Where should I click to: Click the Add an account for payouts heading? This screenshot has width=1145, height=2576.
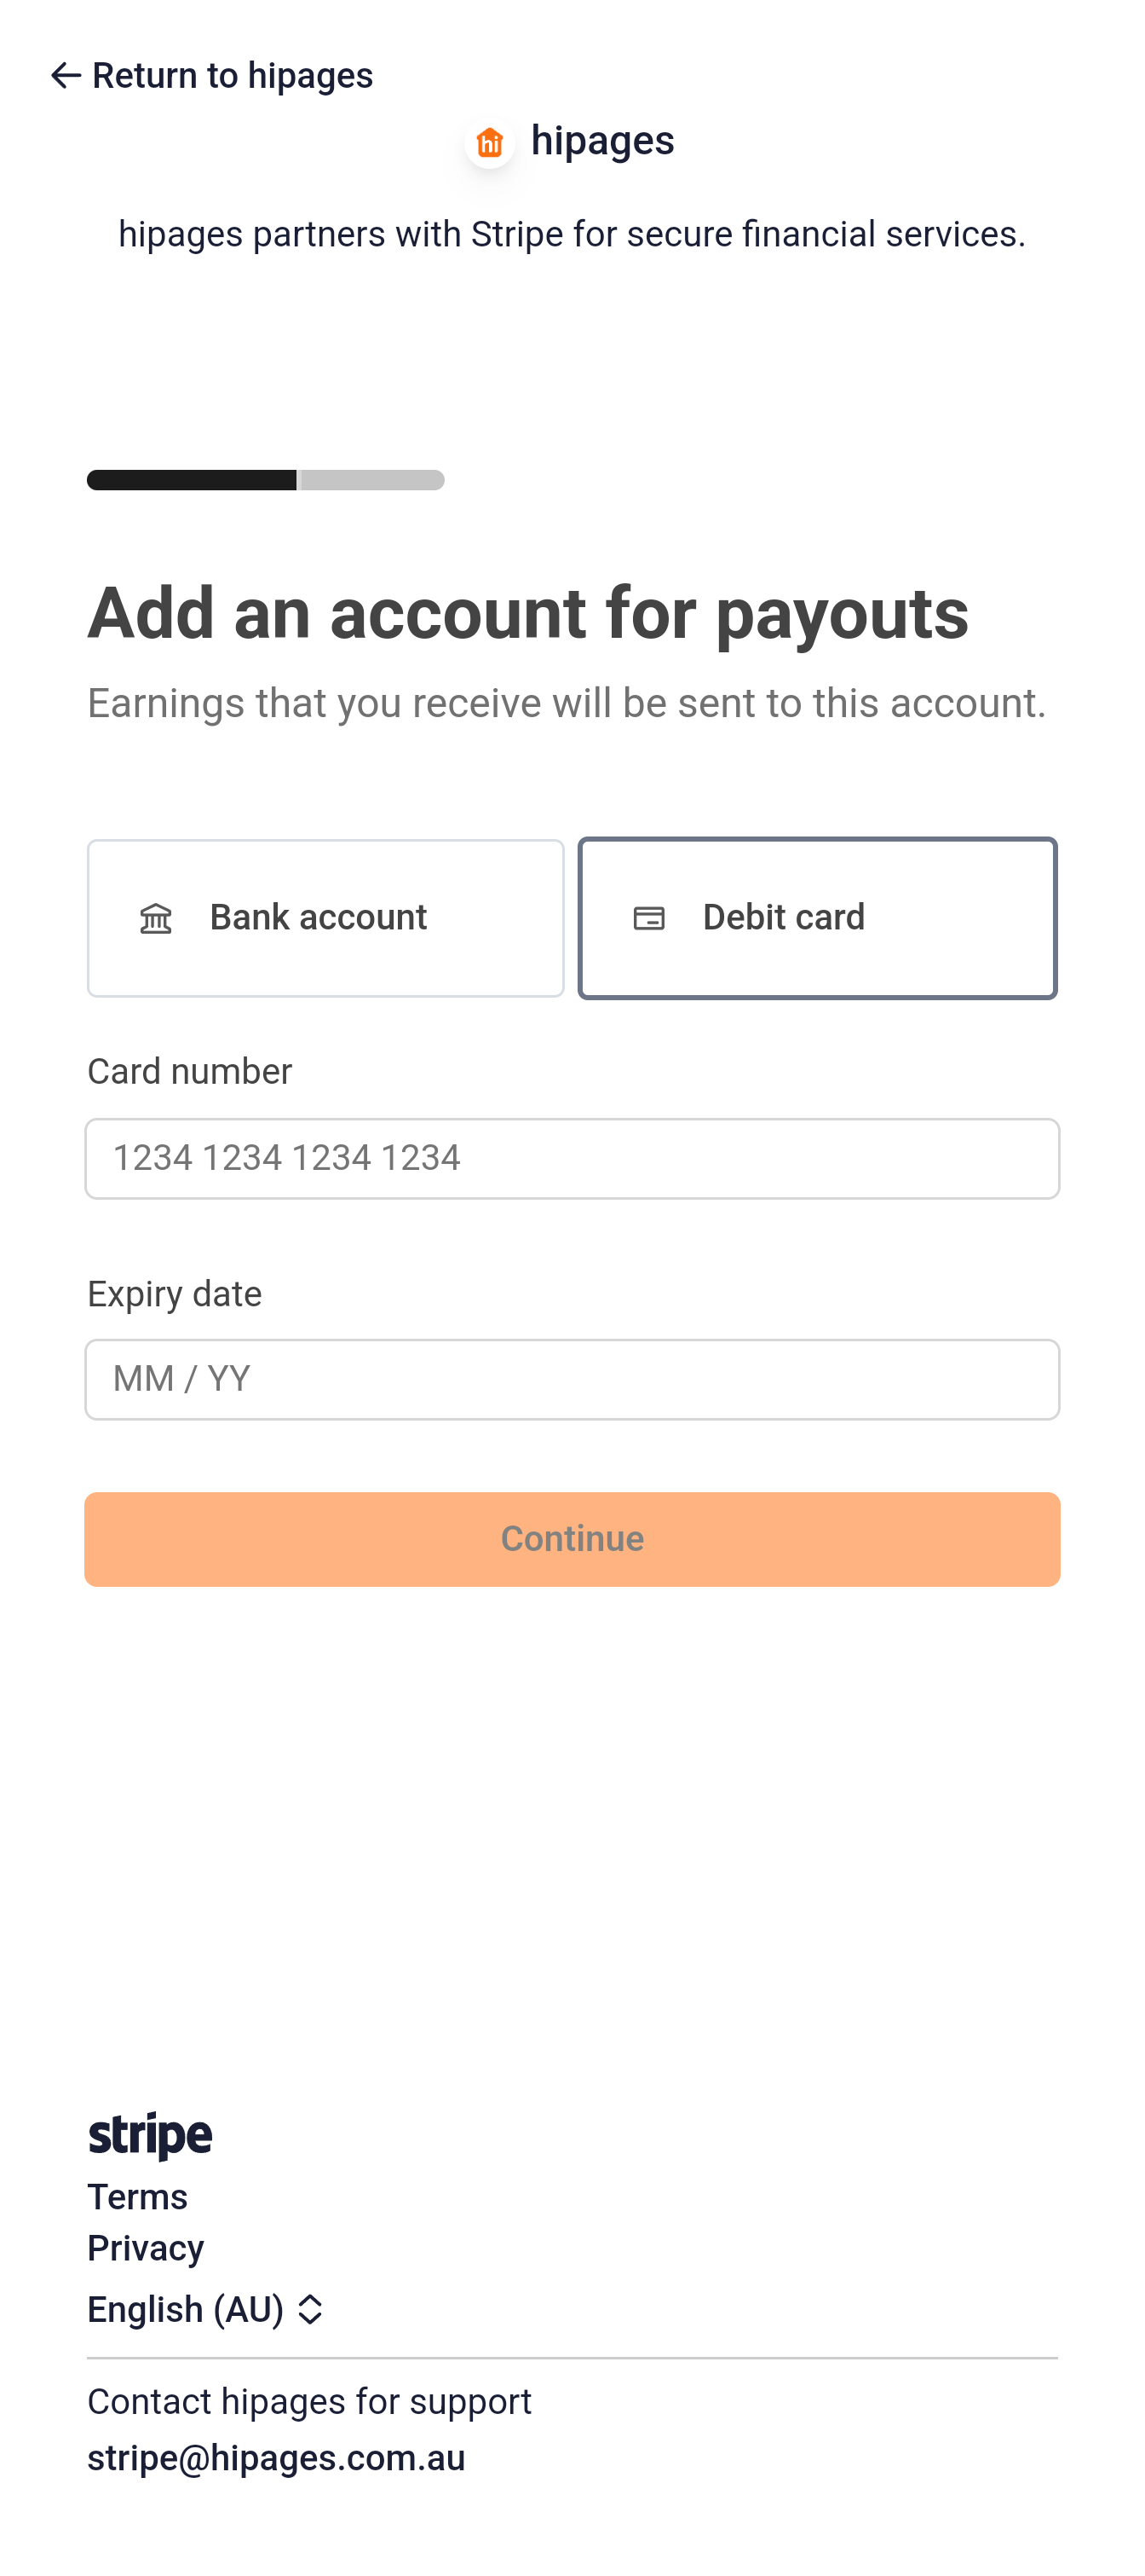(527, 613)
